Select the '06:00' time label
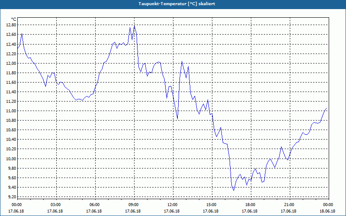 pyautogui.click(x=95, y=205)
